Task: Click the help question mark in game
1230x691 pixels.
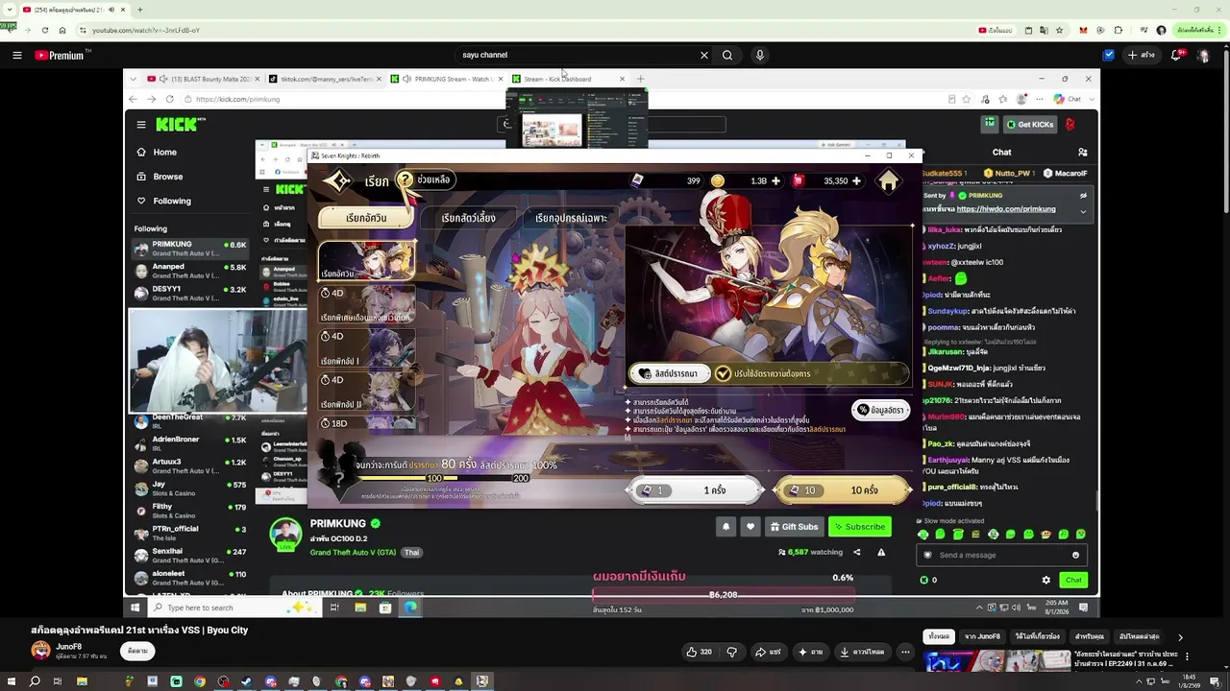Action: (406, 179)
